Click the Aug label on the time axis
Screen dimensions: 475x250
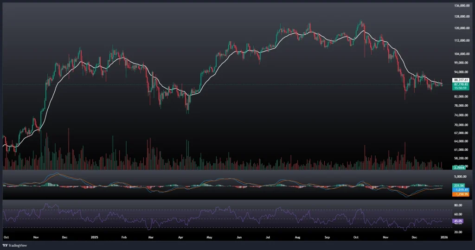[x=297, y=237]
